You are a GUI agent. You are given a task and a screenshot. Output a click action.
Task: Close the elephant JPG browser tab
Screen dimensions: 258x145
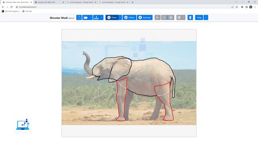(x=63, y=2)
